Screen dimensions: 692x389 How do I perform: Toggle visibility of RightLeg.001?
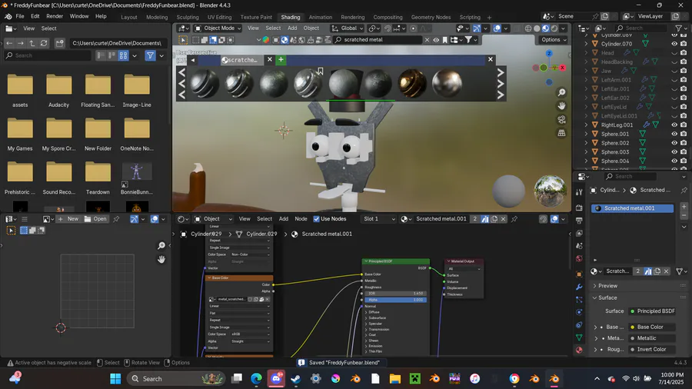pyautogui.click(x=674, y=125)
